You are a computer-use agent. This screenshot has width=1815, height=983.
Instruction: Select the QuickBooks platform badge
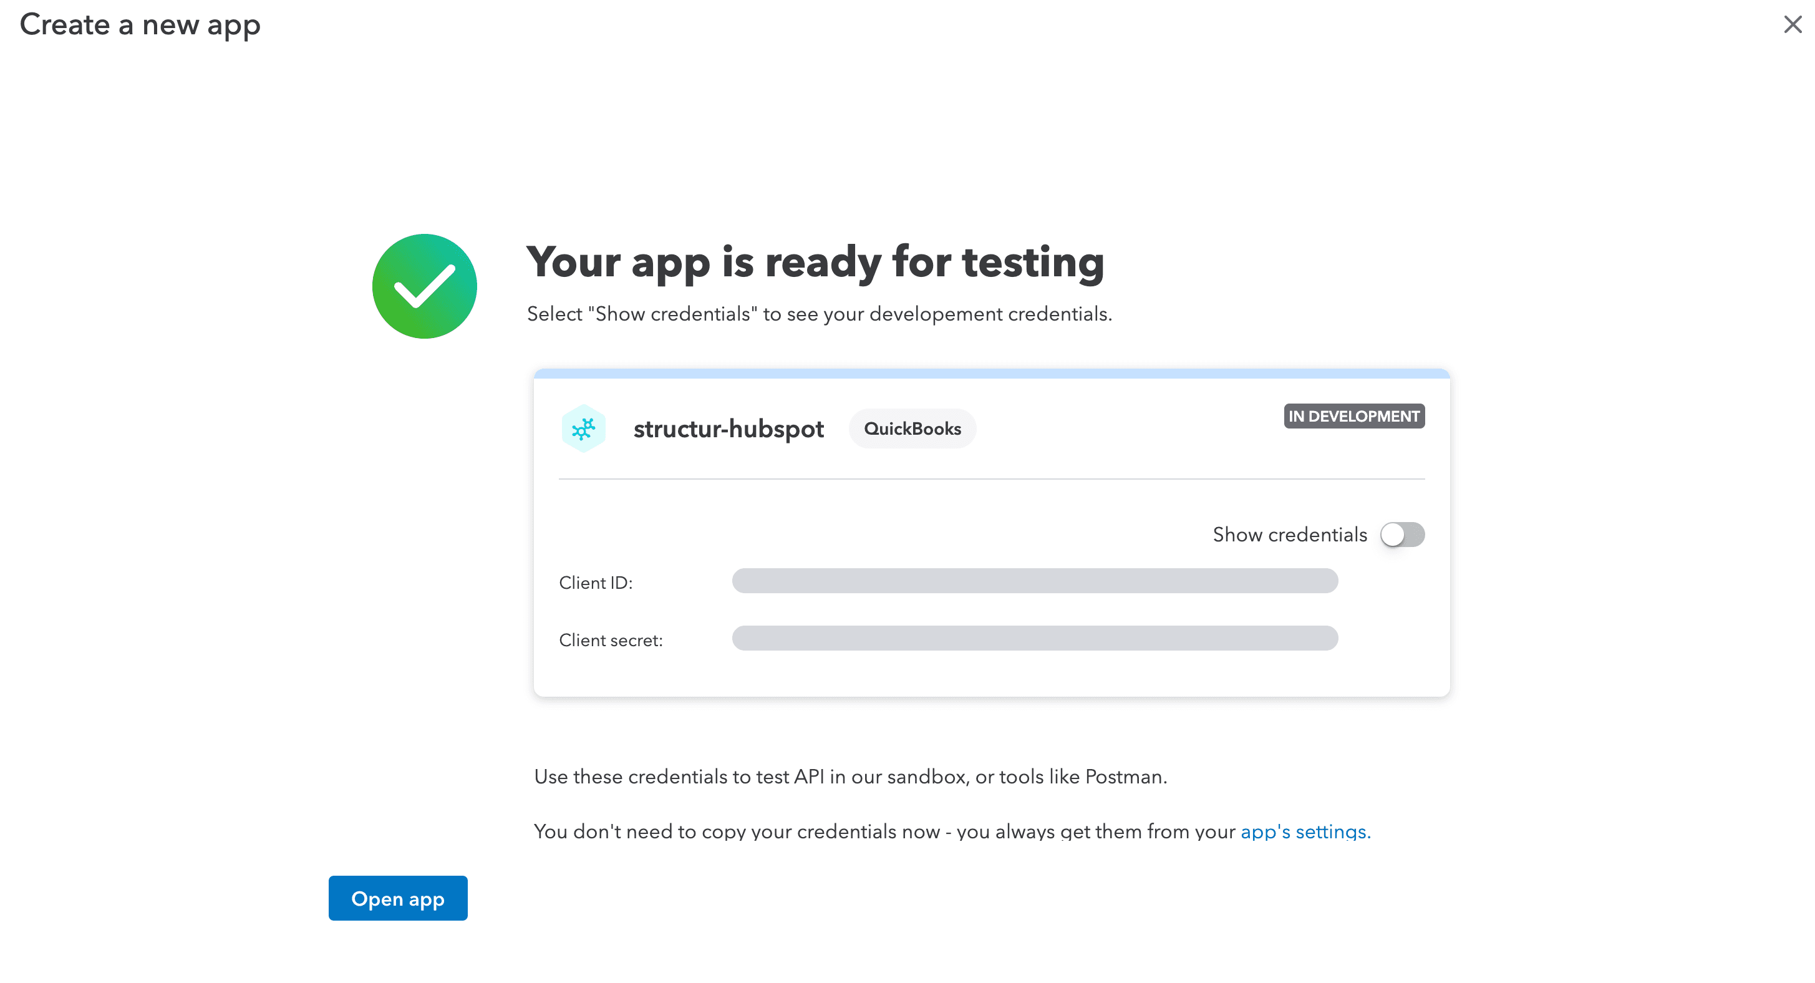(912, 428)
